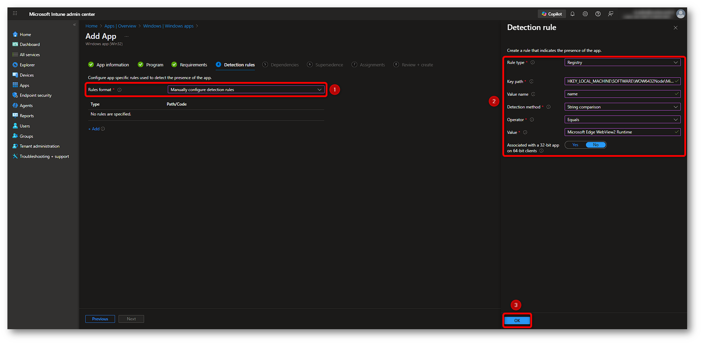
Task: Open Endpoint security in sidebar
Action: click(x=35, y=95)
